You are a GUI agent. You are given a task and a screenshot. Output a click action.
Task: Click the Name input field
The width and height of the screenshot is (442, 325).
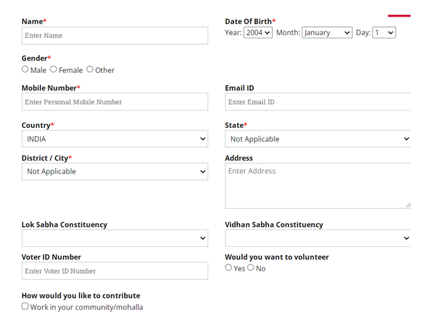click(x=115, y=35)
